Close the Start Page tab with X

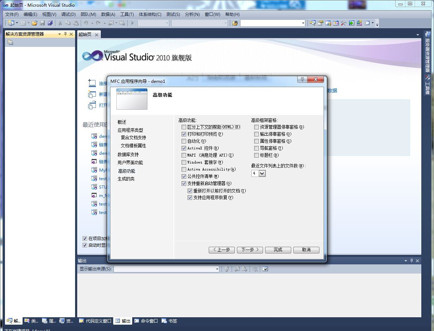[x=96, y=35]
